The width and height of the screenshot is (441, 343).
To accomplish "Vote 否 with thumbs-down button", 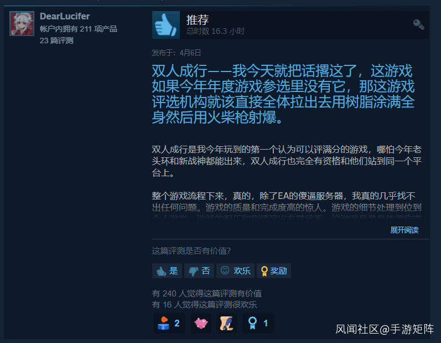I will point(199,270).
